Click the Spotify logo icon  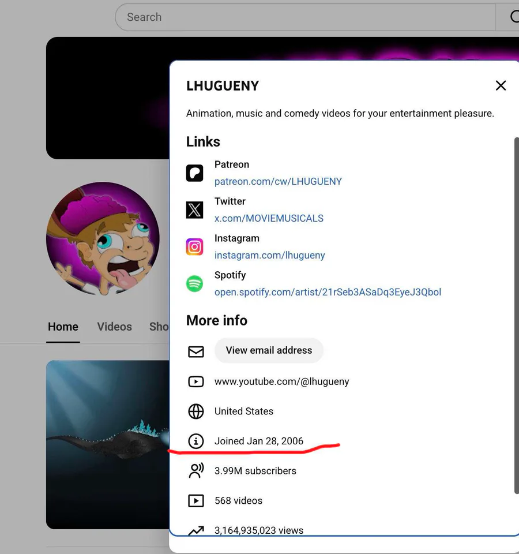pyautogui.click(x=194, y=284)
